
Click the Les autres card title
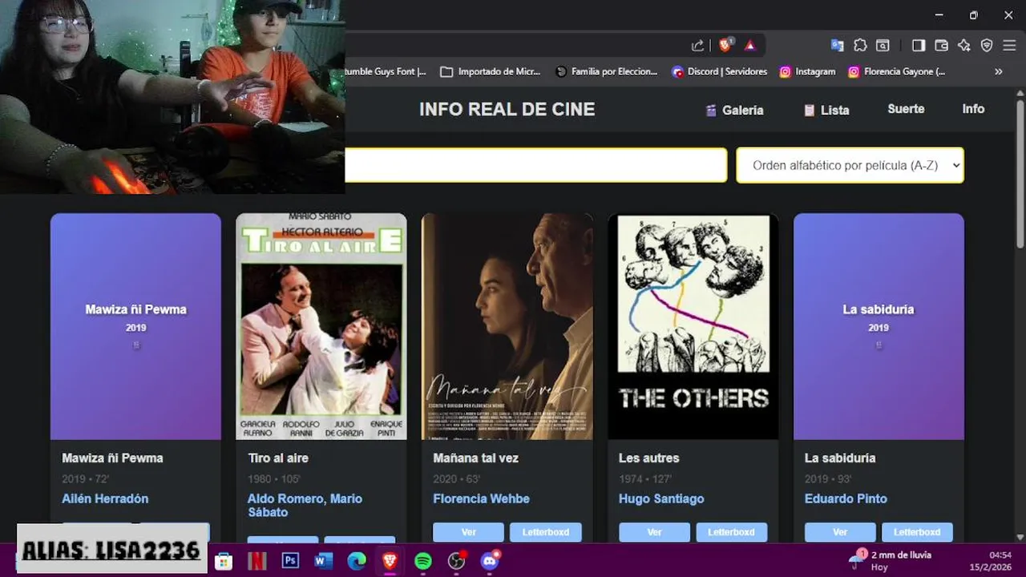(649, 458)
